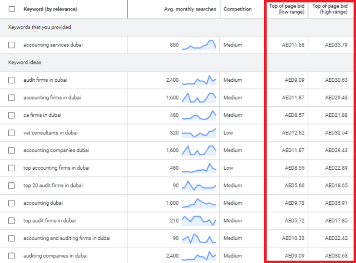Viewport: 356px width, 263px height.
Task: Open trend sparkline for ca firms in dubai
Action: 199,115
